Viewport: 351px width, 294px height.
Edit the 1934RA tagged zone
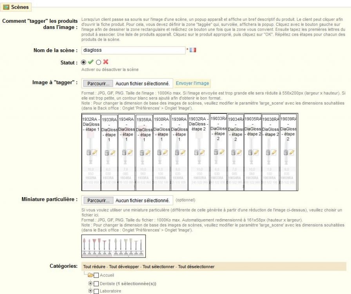pyautogui.click(x=130, y=152)
